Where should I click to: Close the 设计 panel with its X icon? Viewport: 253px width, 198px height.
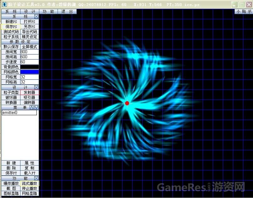pos(36,87)
